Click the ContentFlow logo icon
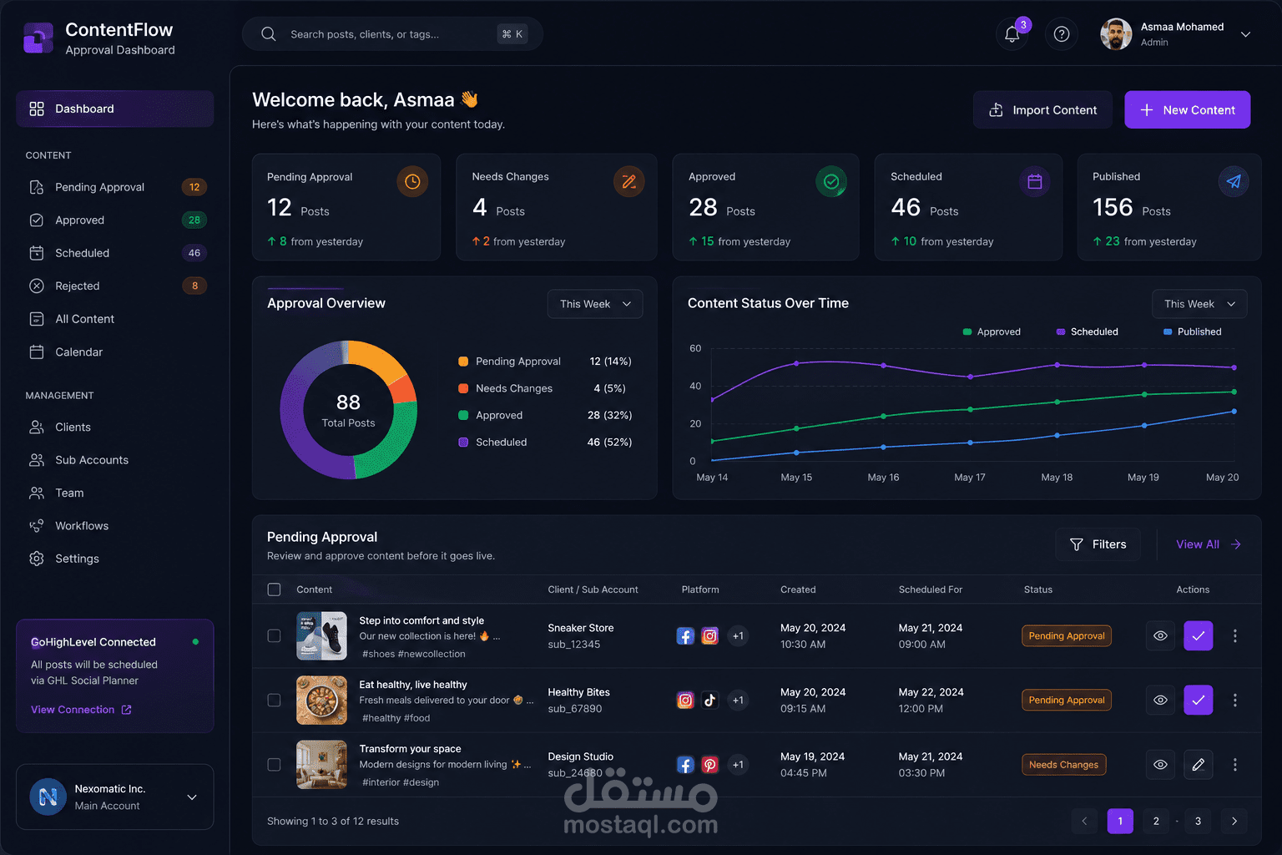 point(38,38)
